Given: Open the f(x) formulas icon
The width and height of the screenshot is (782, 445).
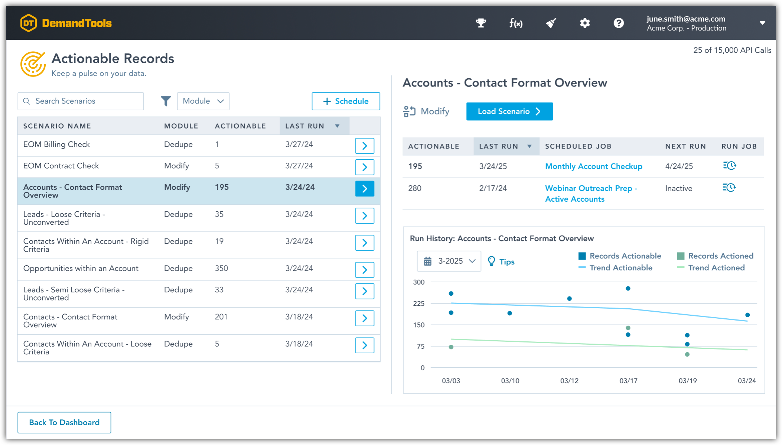Looking at the screenshot, I should pyautogui.click(x=516, y=23).
